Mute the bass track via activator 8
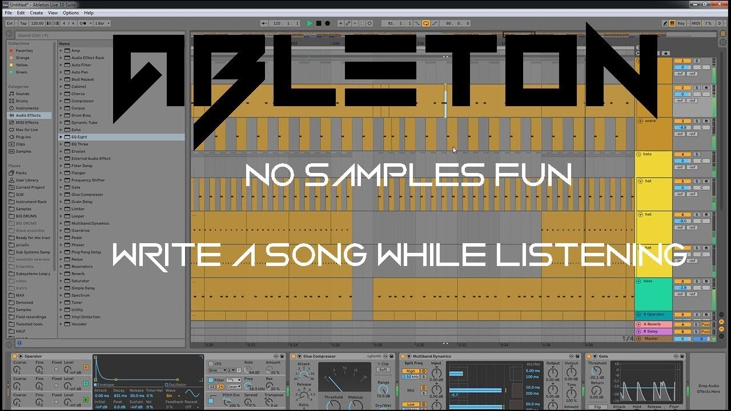Image resolution: width=731 pixels, height=411 pixels. pos(682,281)
